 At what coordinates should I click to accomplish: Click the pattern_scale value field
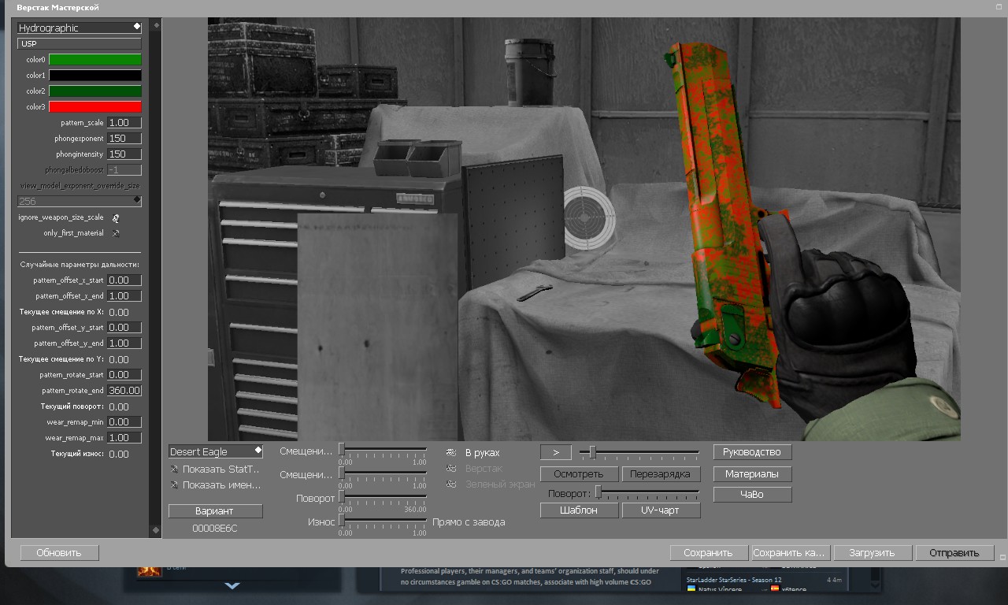pos(124,123)
